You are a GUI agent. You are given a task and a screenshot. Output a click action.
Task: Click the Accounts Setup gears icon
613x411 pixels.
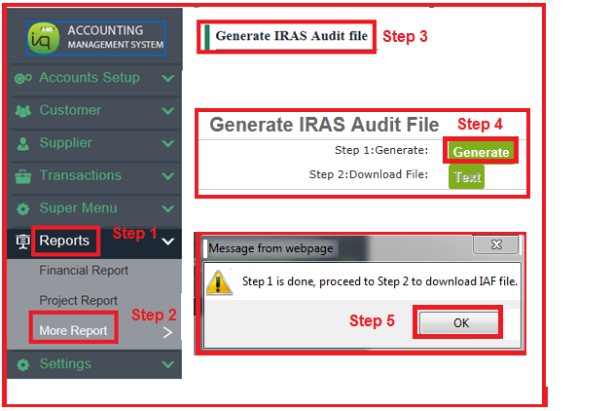point(24,78)
